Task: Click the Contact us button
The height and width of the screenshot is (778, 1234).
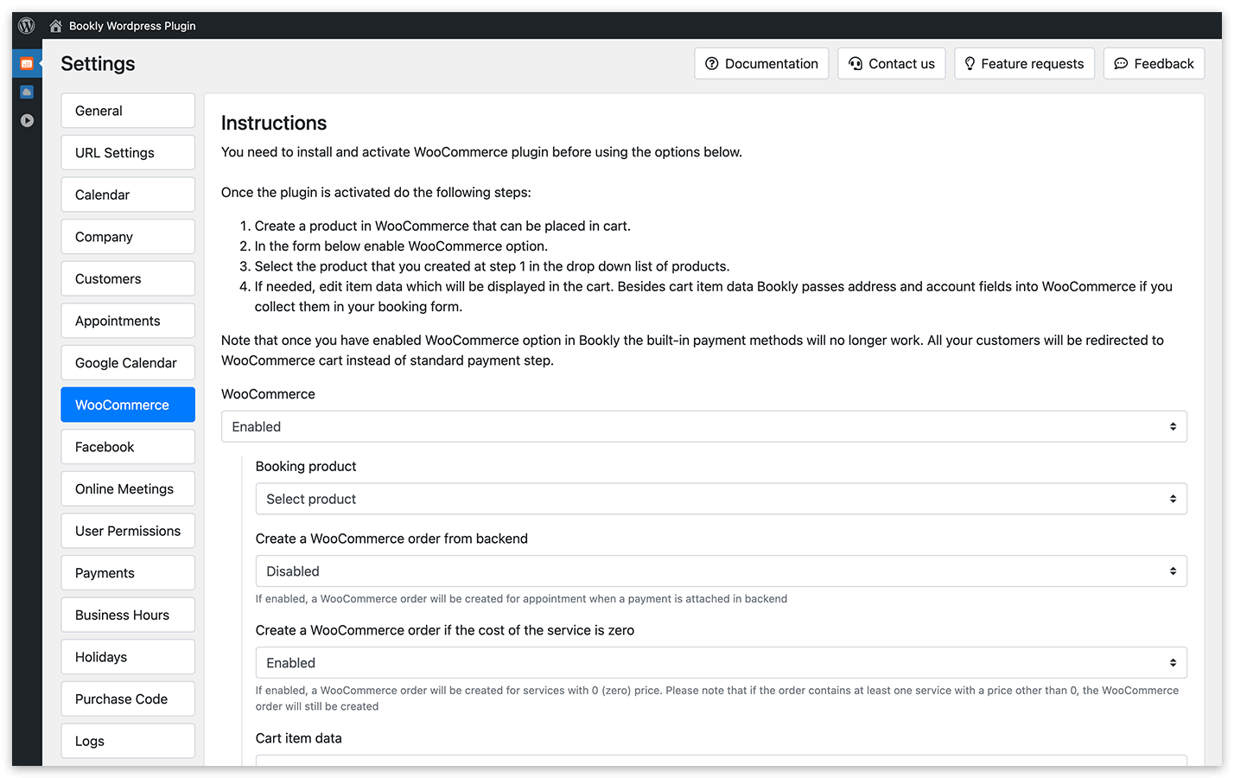Action: click(891, 63)
